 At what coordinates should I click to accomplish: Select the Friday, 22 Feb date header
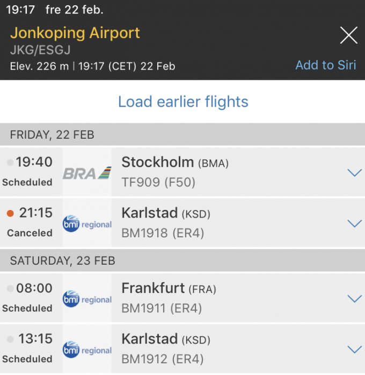click(x=52, y=135)
